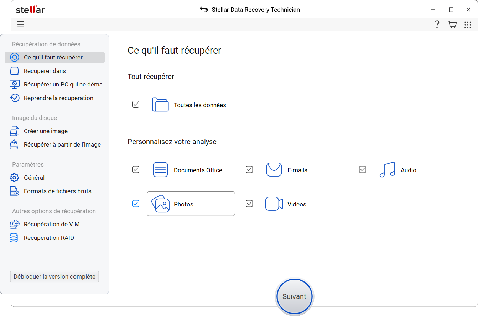Click the drive icon for Récupérer dans
This screenshot has height=316, width=478.
pos(14,71)
